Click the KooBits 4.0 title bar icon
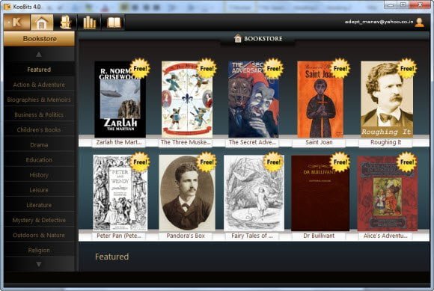This screenshot has width=434, height=291. click(7, 7)
